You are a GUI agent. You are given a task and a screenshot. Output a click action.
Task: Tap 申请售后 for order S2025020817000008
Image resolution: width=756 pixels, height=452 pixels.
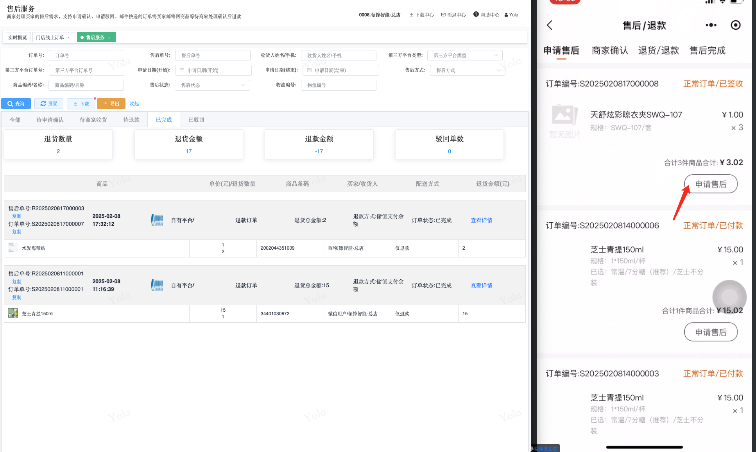710,184
